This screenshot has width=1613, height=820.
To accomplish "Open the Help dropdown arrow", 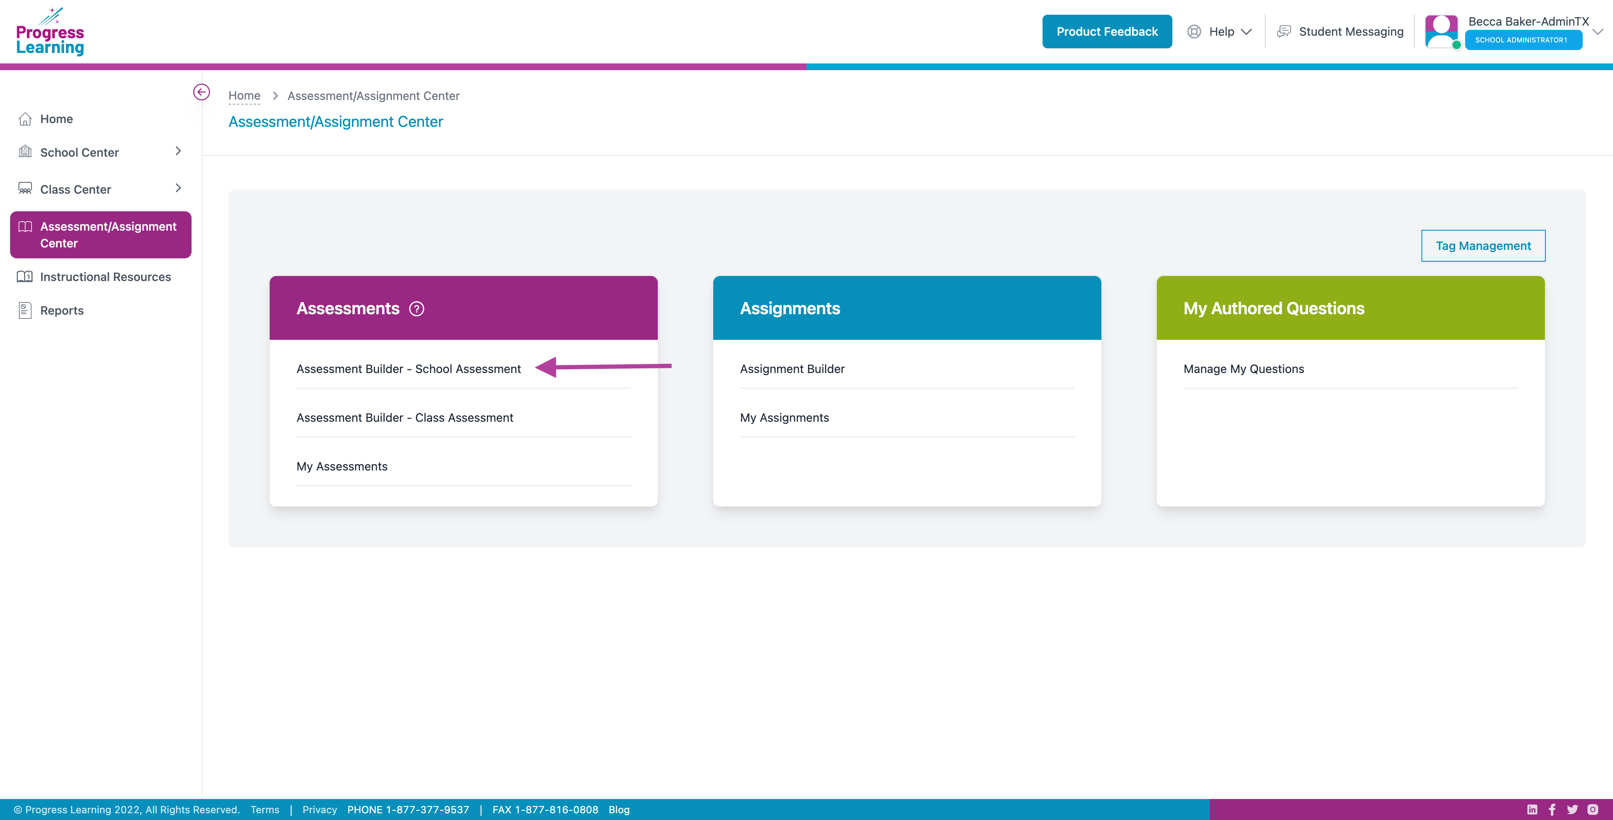I will (1246, 32).
